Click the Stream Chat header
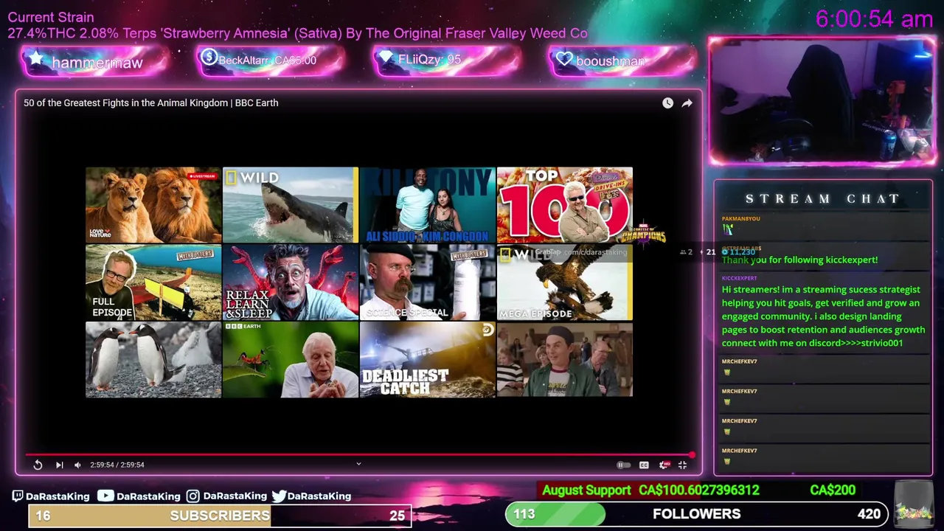944x531 pixels. 822,198
